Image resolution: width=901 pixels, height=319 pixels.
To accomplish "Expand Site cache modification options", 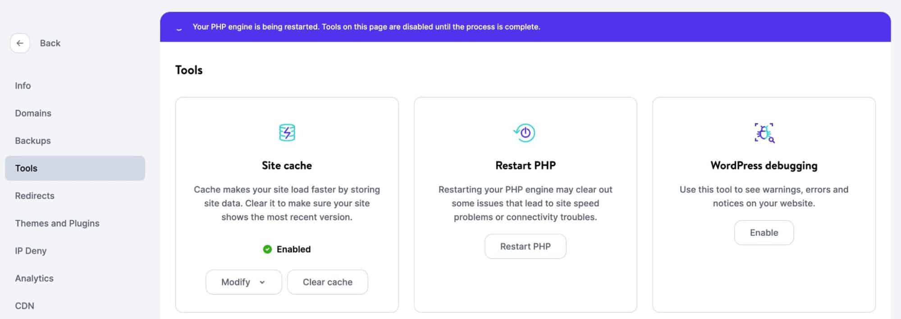I will (x=243, y=282).
